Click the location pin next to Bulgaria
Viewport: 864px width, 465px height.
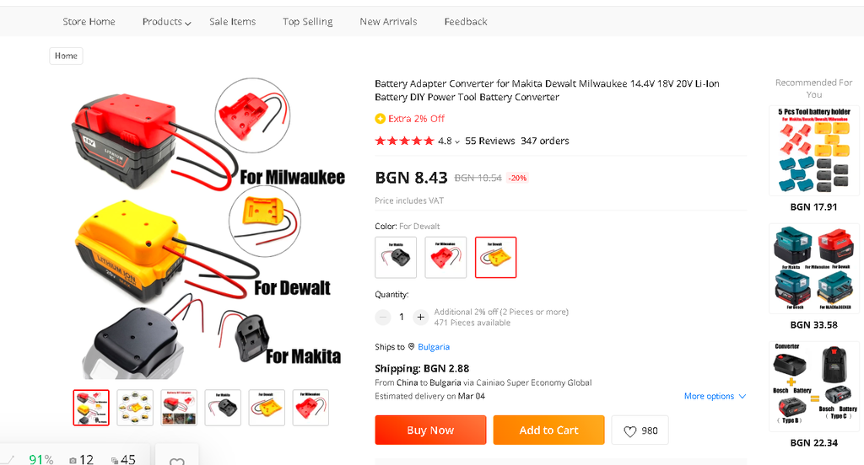tap(412, 347)
